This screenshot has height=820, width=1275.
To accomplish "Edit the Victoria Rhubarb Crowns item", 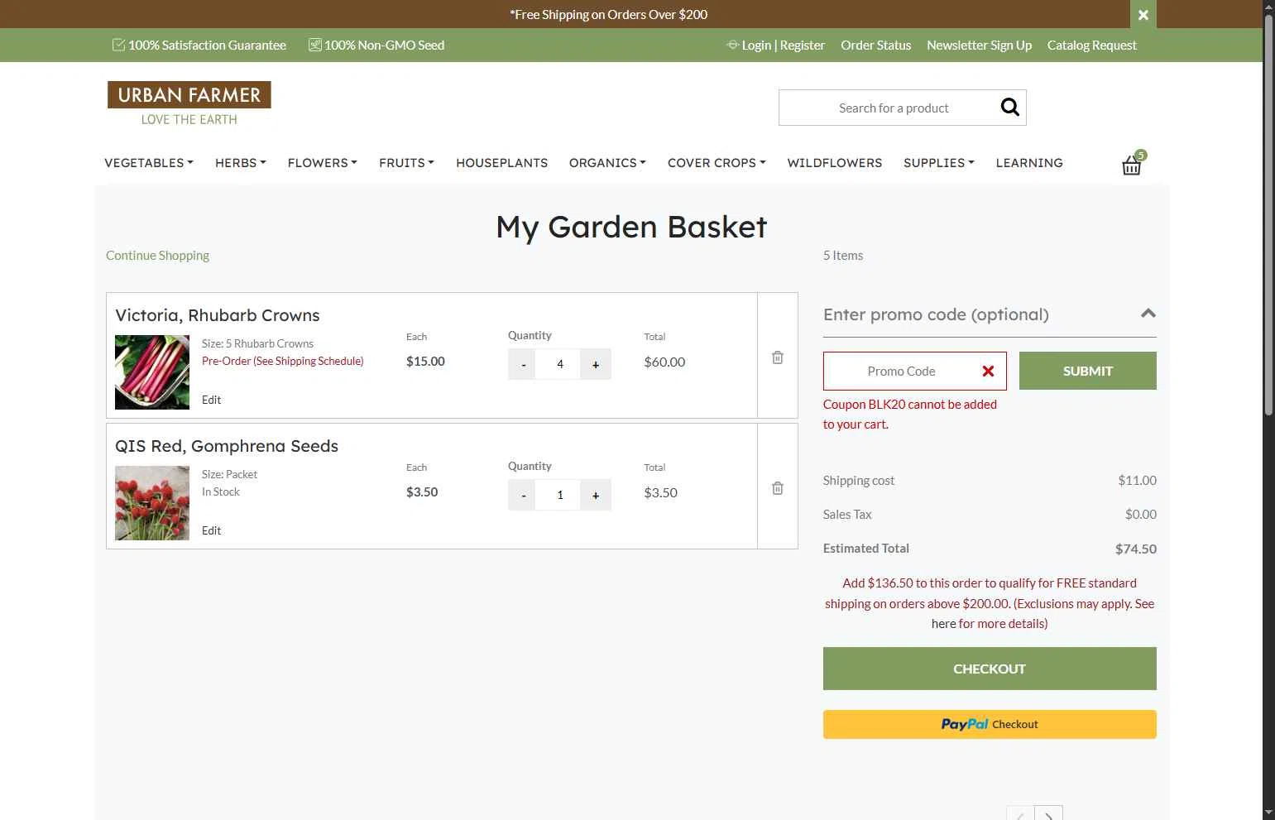I will click(211, 400).
